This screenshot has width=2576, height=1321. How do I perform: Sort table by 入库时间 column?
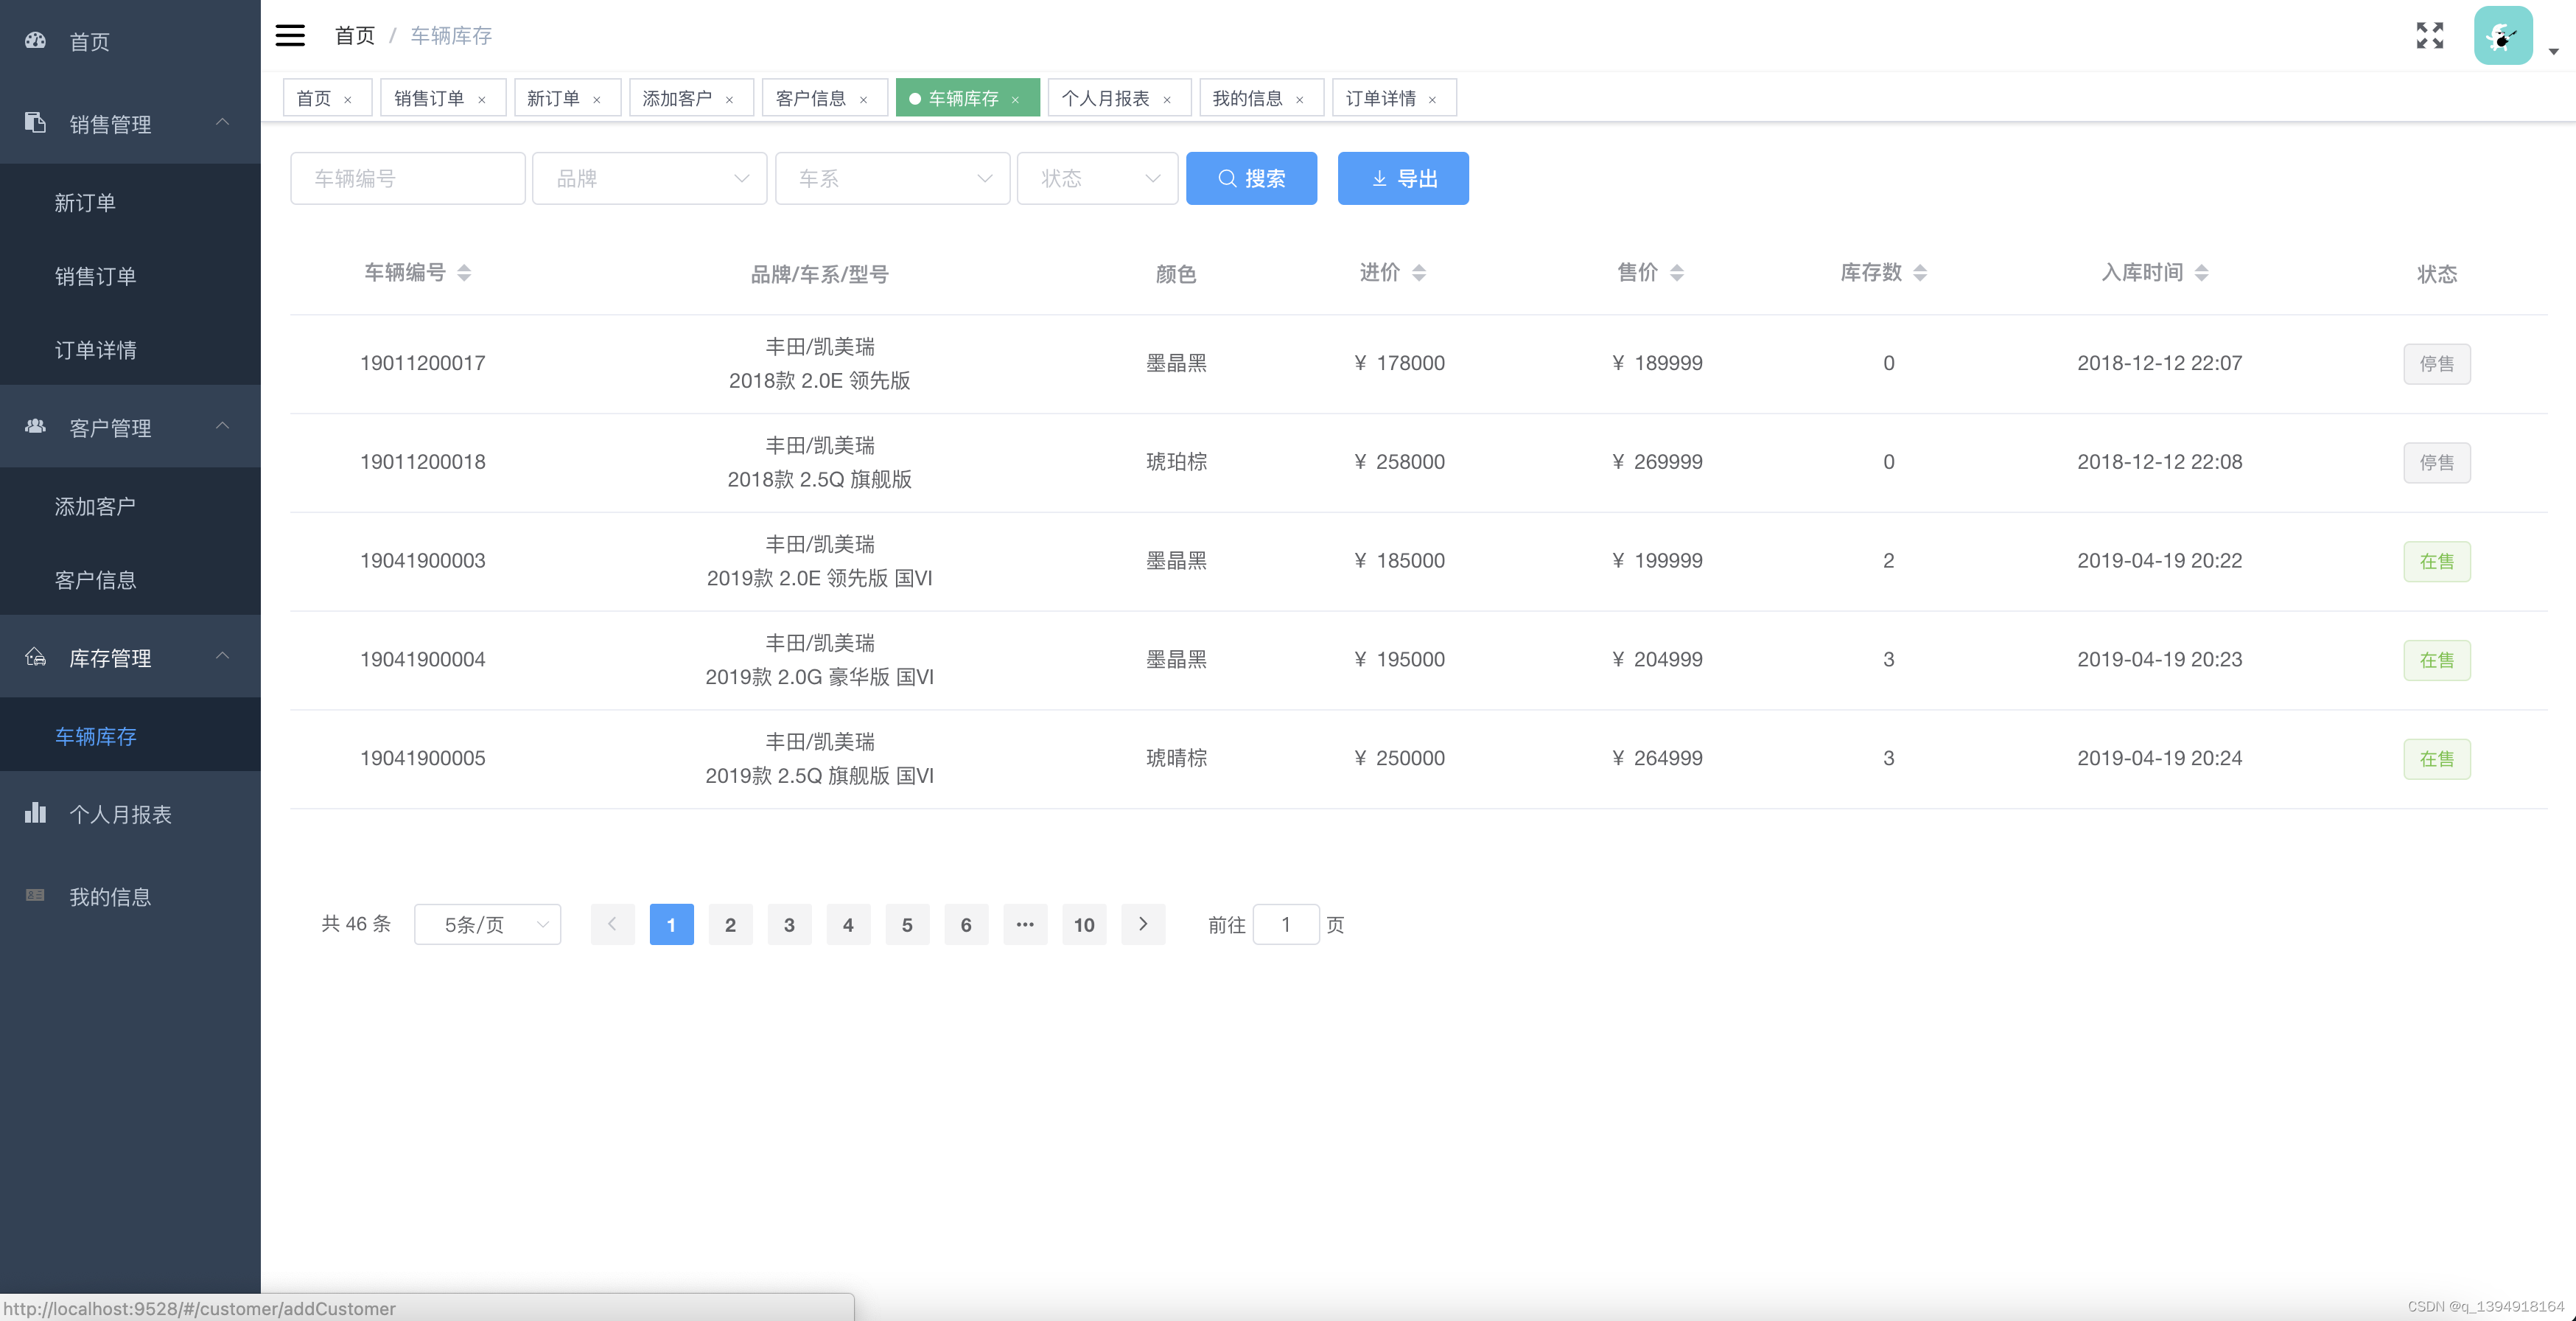click(x=2202, y=272)
